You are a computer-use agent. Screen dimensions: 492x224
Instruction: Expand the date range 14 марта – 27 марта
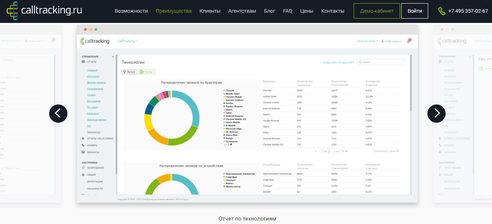coord(338,63)
